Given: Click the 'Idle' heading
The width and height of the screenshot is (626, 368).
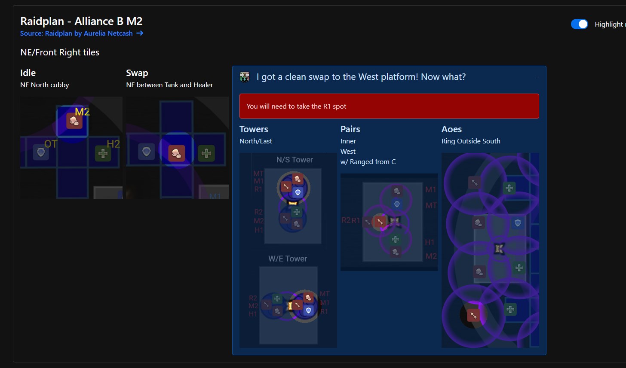Looking at the screenshot, I should tap(28, 73).
